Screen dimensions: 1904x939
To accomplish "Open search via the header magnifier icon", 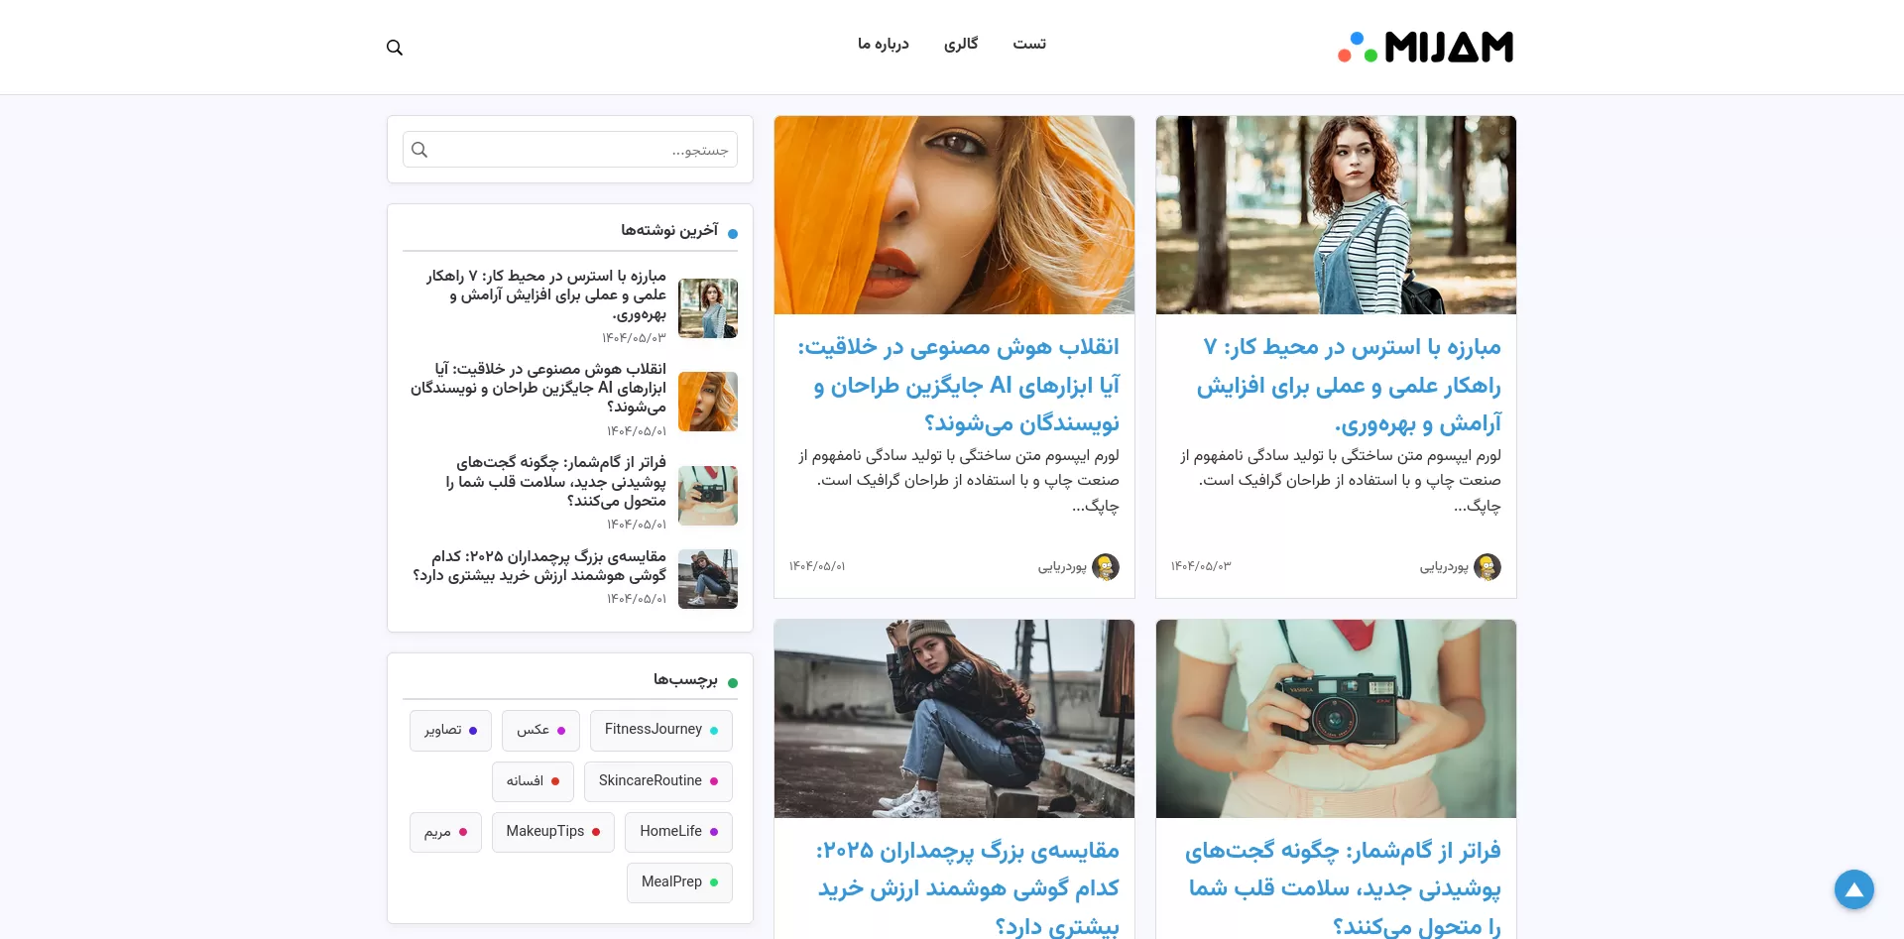I will coord(395,47).
